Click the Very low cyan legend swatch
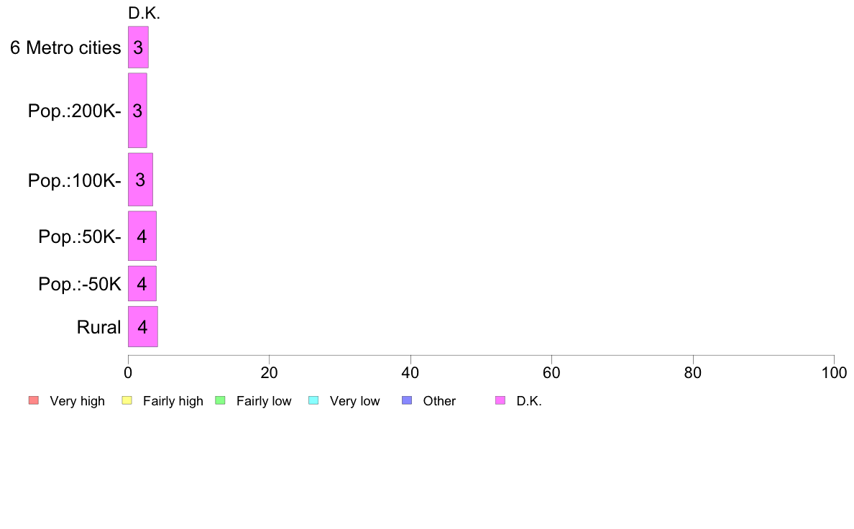The width and height of the screenshot is (854, 529). (313, 400)
